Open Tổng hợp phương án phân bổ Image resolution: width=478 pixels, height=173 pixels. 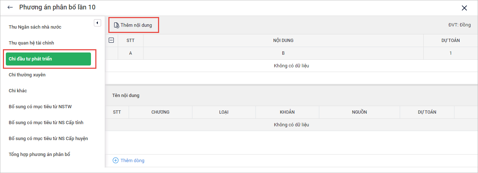[39, 155]
